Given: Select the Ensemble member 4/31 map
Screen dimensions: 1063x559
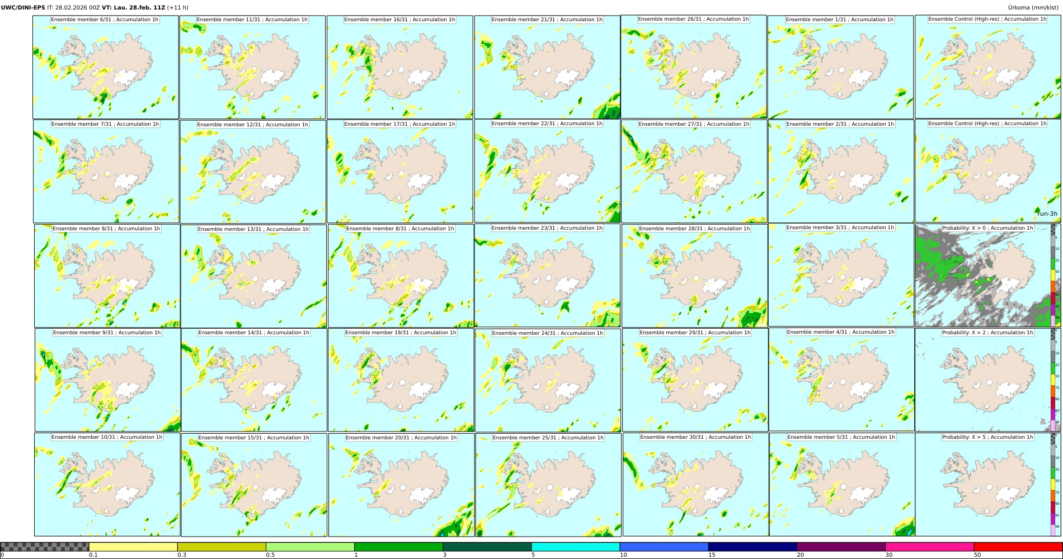Looking at the screenshot, I should click(x=842, y=380).
